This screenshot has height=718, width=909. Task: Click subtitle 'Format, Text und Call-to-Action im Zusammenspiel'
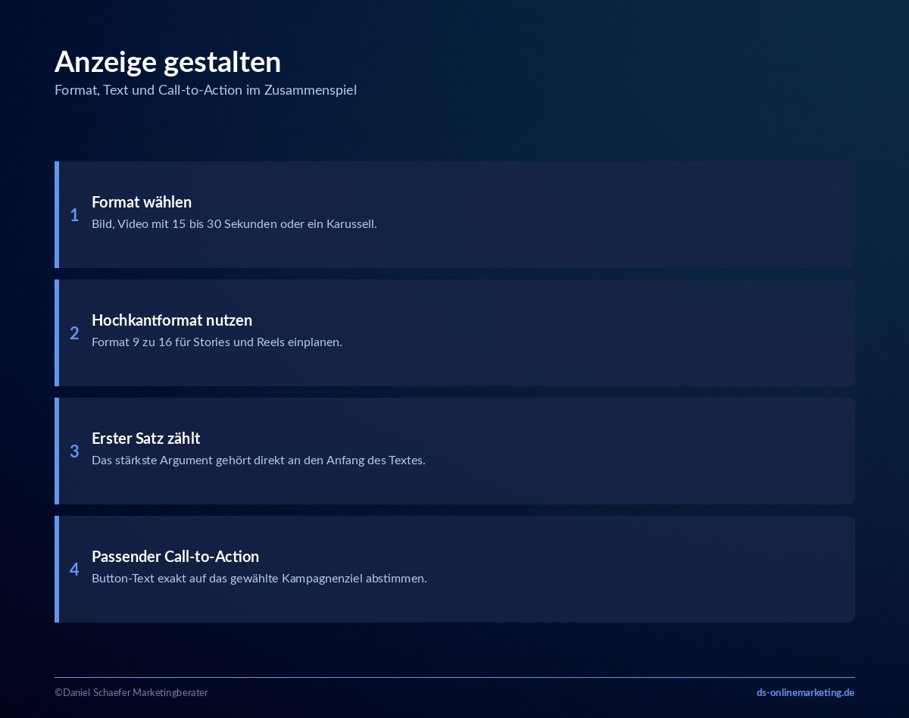[205, 90]
